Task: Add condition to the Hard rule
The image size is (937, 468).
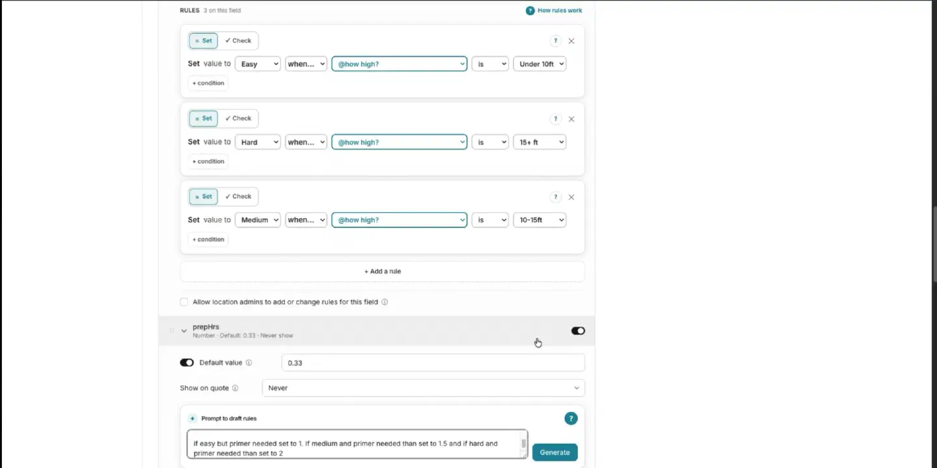Action: point(208,161)
